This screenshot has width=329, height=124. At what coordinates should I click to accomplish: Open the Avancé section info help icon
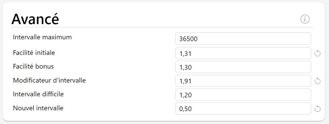pyautogui.click(x=305, y=19)
